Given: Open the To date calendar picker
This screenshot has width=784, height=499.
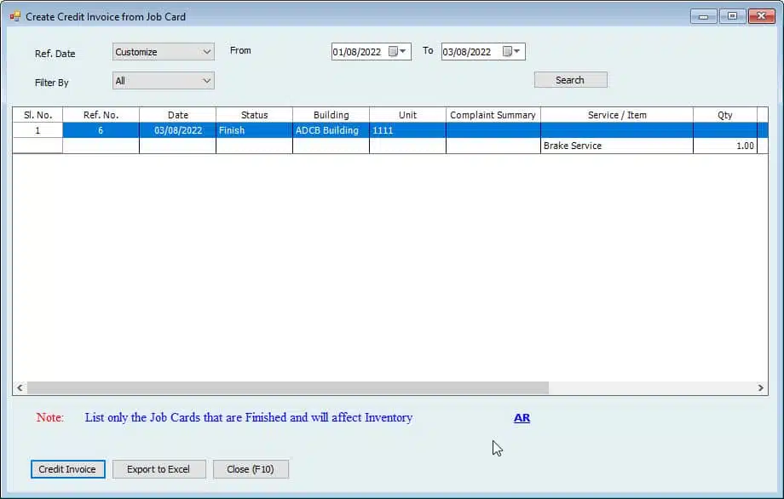Looking at the screenshot, I should [x=511, y=52].
